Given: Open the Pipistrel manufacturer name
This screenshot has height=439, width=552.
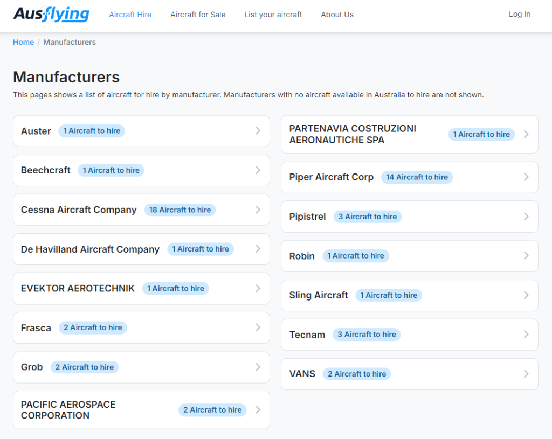Looking at the screenshot, I should (x=307, y=217).
